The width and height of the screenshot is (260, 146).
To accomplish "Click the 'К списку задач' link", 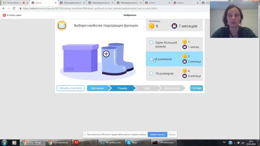I will click(14, 15).
